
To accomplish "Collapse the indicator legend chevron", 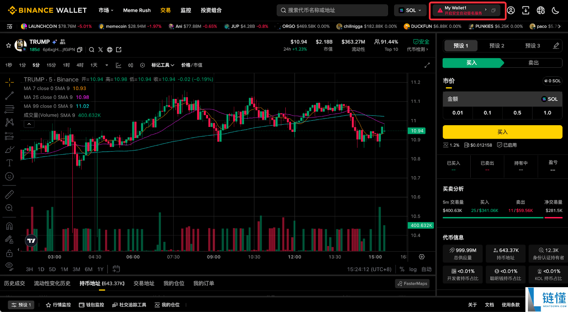I will [29, 124].
